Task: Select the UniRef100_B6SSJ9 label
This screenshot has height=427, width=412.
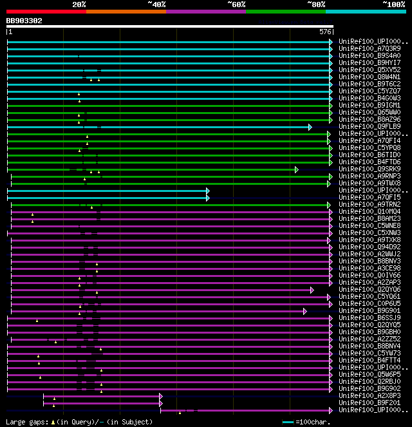Action: click(x=370, y=318)
